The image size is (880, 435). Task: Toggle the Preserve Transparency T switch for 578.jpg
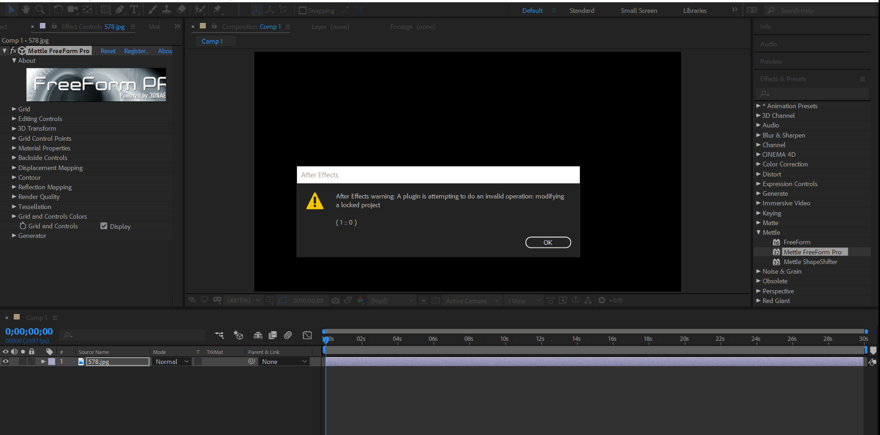[x=198, y=361]
